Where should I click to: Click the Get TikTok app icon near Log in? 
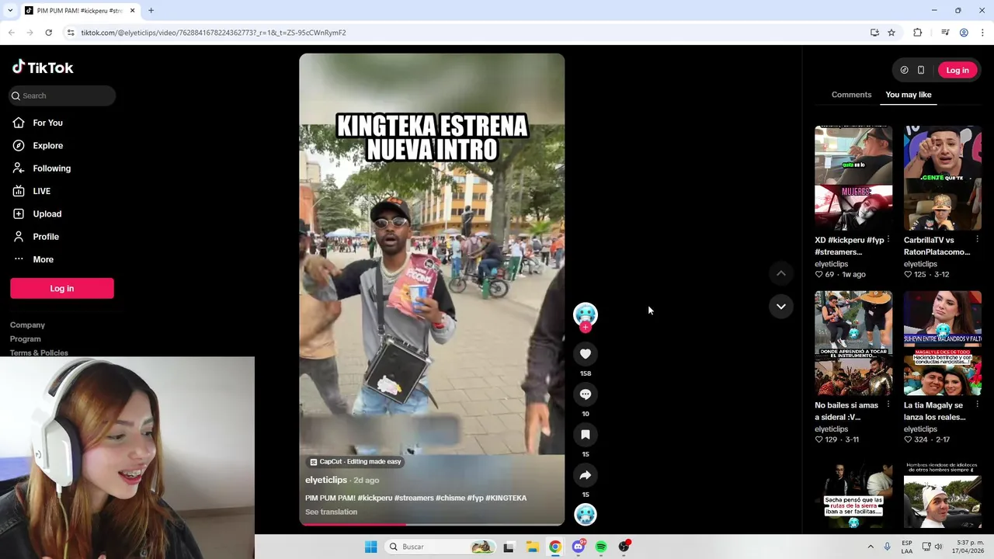click(904, 70)
